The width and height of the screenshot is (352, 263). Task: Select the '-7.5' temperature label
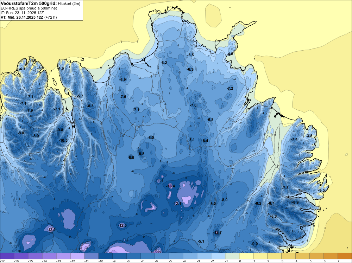[123, 97]
